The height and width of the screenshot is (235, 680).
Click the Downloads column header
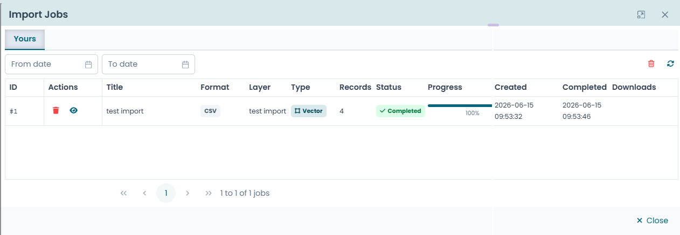coord(634,87)
